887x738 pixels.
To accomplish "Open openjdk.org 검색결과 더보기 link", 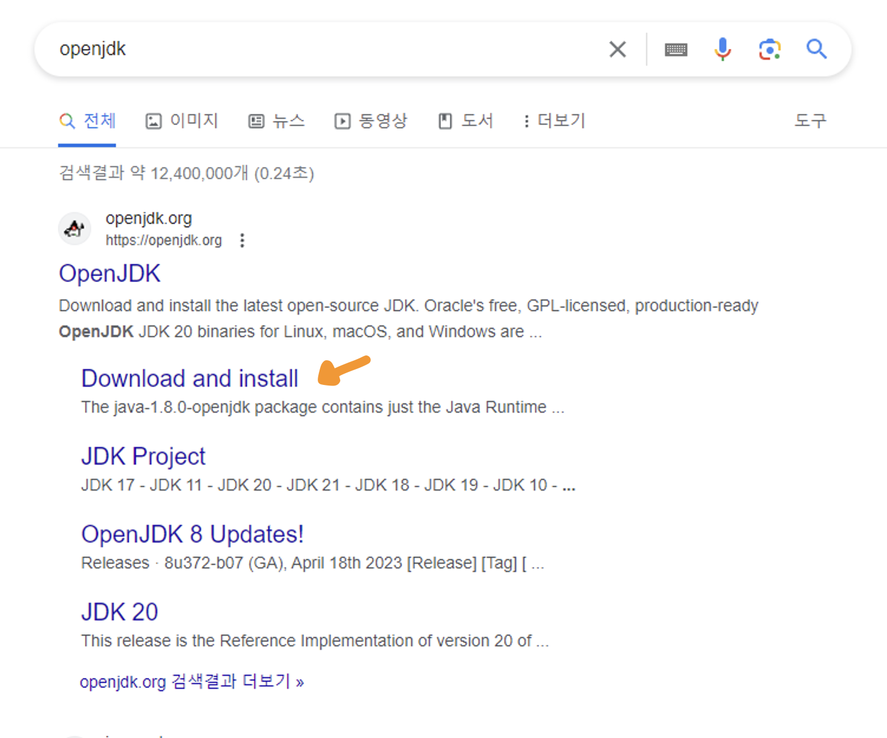I will (x=192, y=682).
